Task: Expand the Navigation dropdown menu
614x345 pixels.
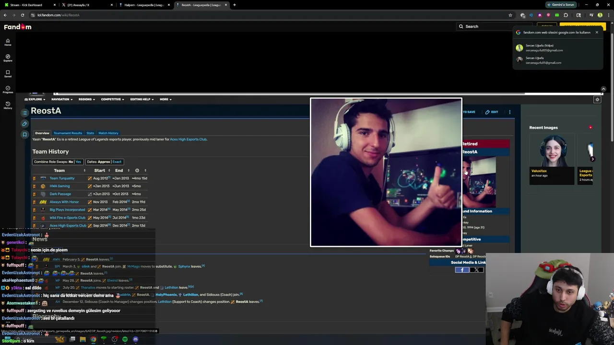Action: 62,99
